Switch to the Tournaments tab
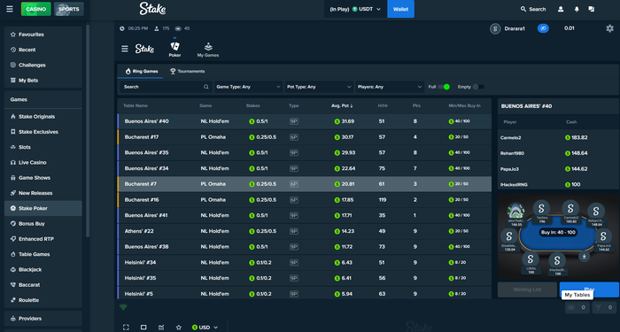Image resolution: width=620 pixels, height=332 pixels. pyautogui.click(x=188, y=72)
